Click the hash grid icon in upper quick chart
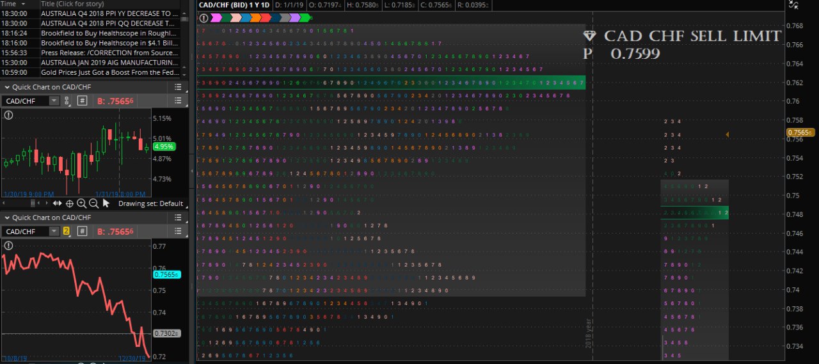This screenshot has height=364, width=819. click(83, 100)
